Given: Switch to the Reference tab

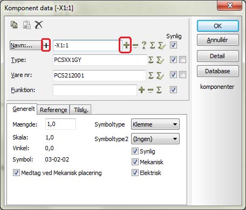Looking at the screenshot, I should [53, 110].
